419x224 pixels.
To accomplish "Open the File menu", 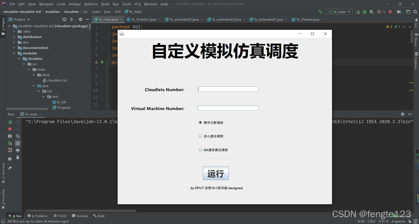I will click(12, 4).
